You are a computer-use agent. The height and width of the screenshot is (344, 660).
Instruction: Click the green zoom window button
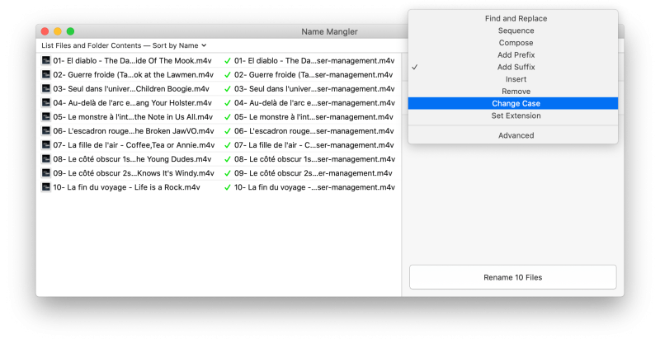[x=70, y=31]
